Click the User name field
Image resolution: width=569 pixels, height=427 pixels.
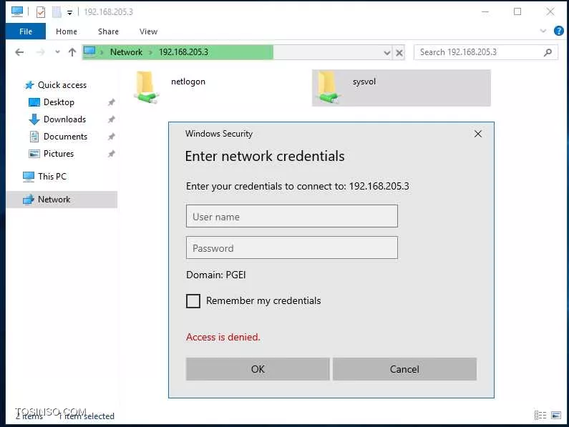(292, 216)
